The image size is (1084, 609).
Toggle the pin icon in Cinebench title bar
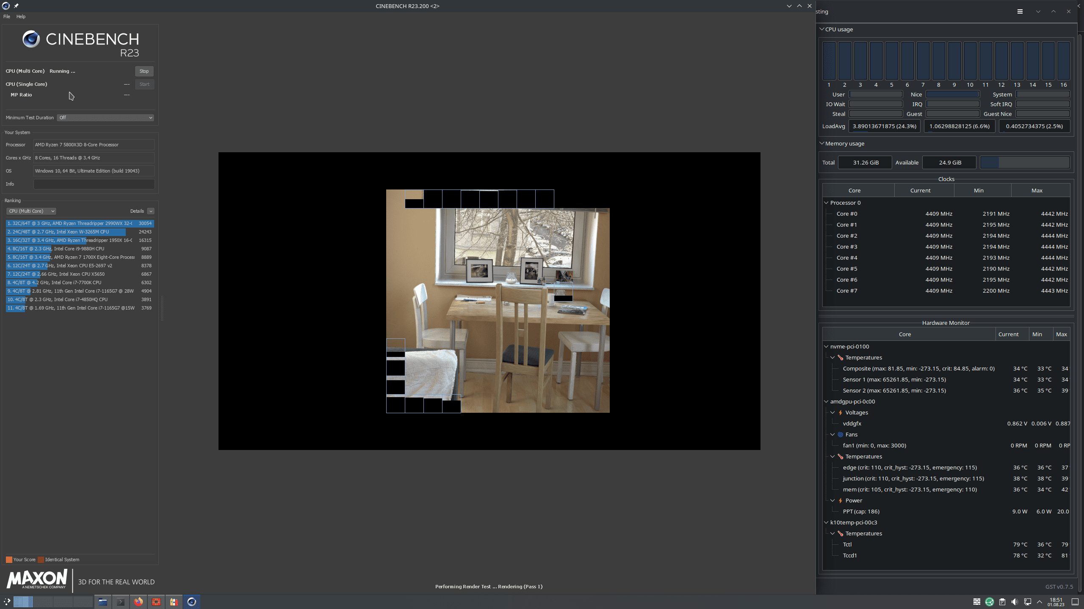tap(16, 6)
